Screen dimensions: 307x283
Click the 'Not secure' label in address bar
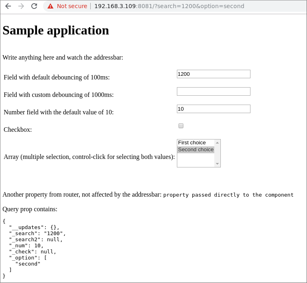tap(72, 6)
